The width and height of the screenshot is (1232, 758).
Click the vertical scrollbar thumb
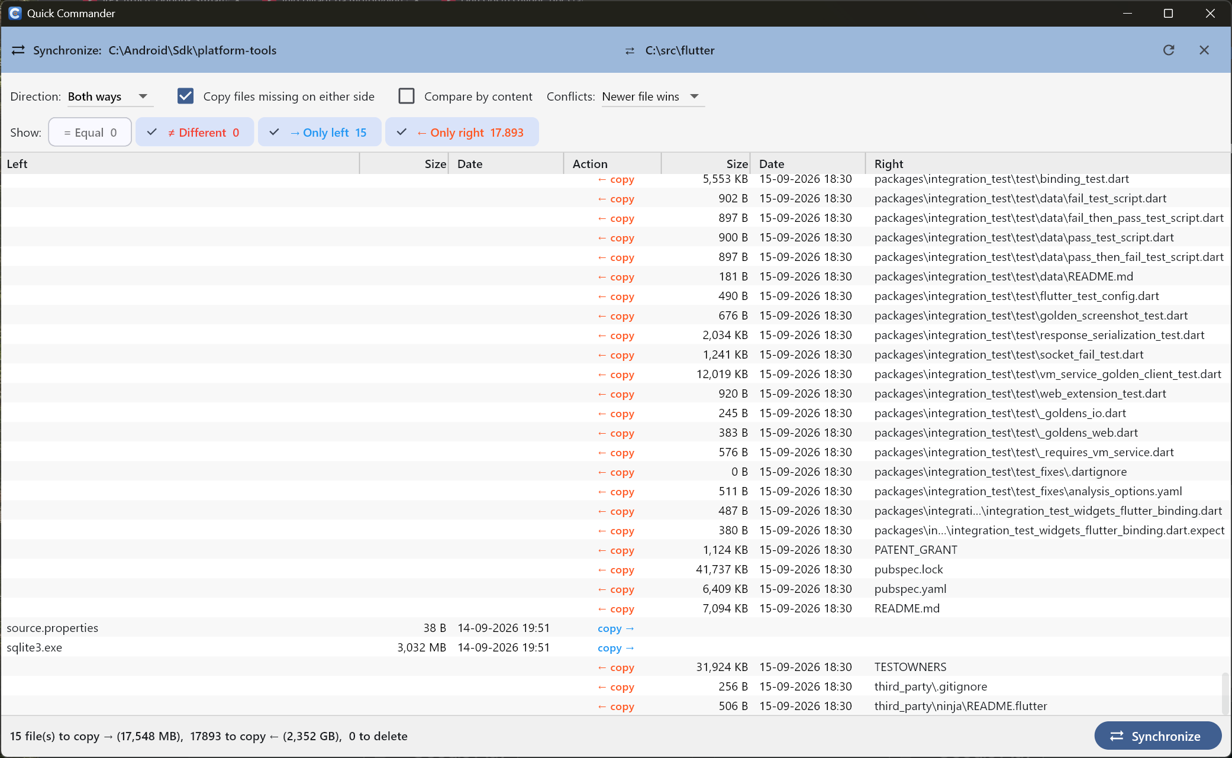pyautogui.click(x=1225, y=693)
